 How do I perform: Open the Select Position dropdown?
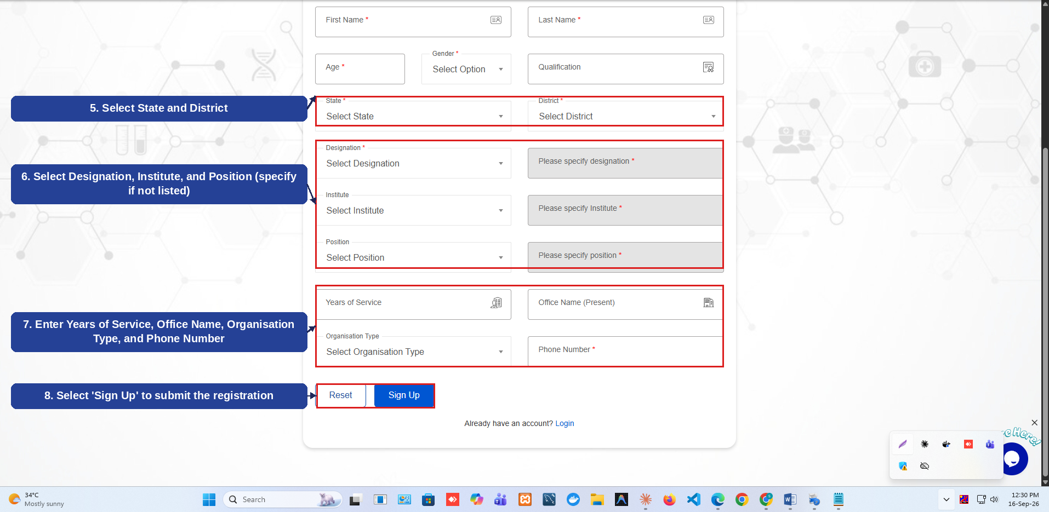pos(413,257)
